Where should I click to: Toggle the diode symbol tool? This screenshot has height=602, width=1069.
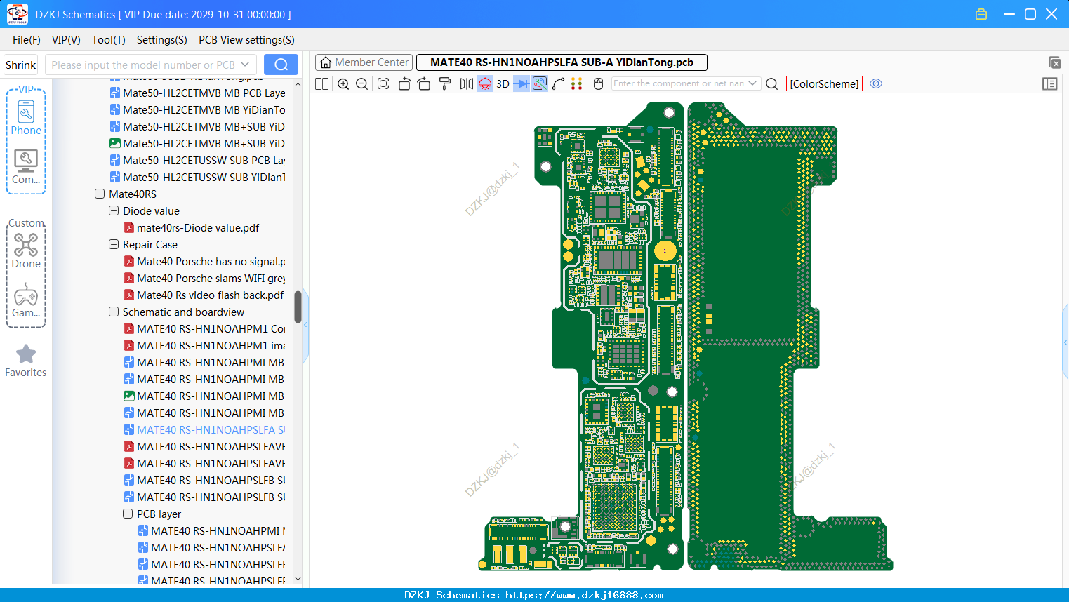(522, 83)
